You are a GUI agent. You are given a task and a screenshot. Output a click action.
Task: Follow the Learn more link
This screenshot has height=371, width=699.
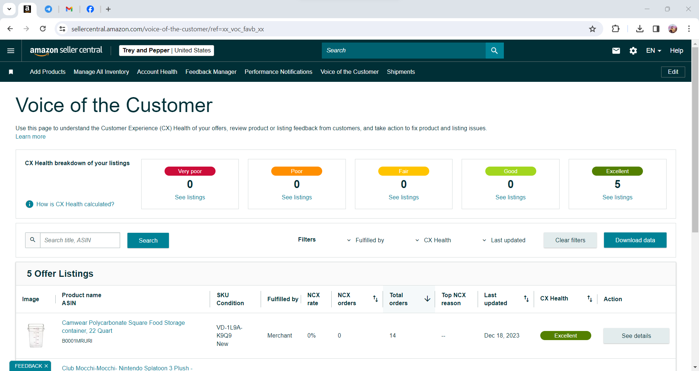(31, 137)
